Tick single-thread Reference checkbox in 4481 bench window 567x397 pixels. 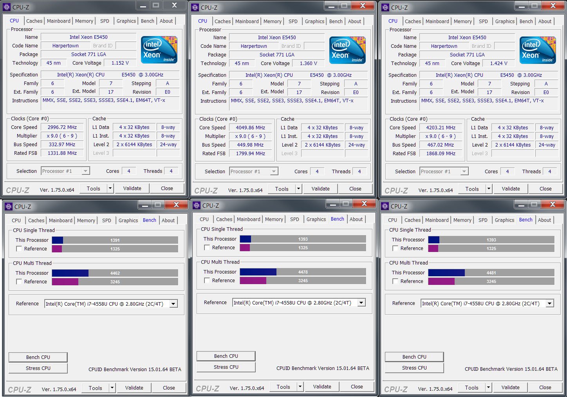[x=395, y=248]
